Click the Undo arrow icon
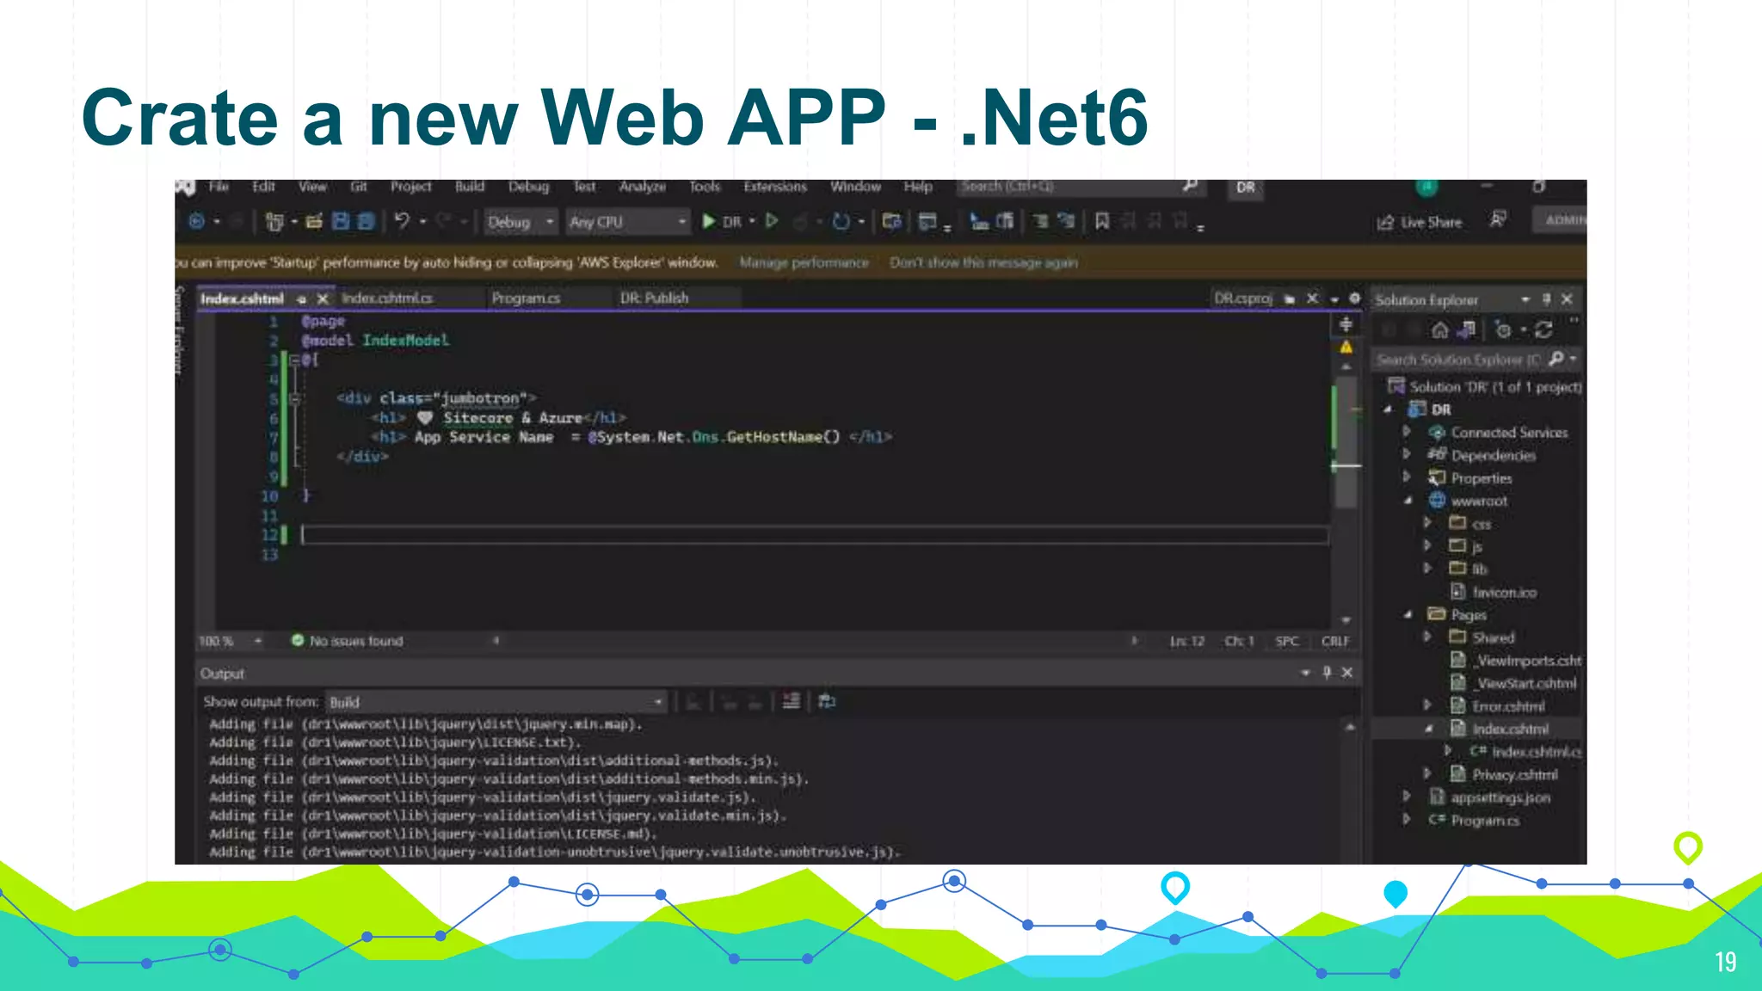 pyautogui.click(x=402, y=222)
